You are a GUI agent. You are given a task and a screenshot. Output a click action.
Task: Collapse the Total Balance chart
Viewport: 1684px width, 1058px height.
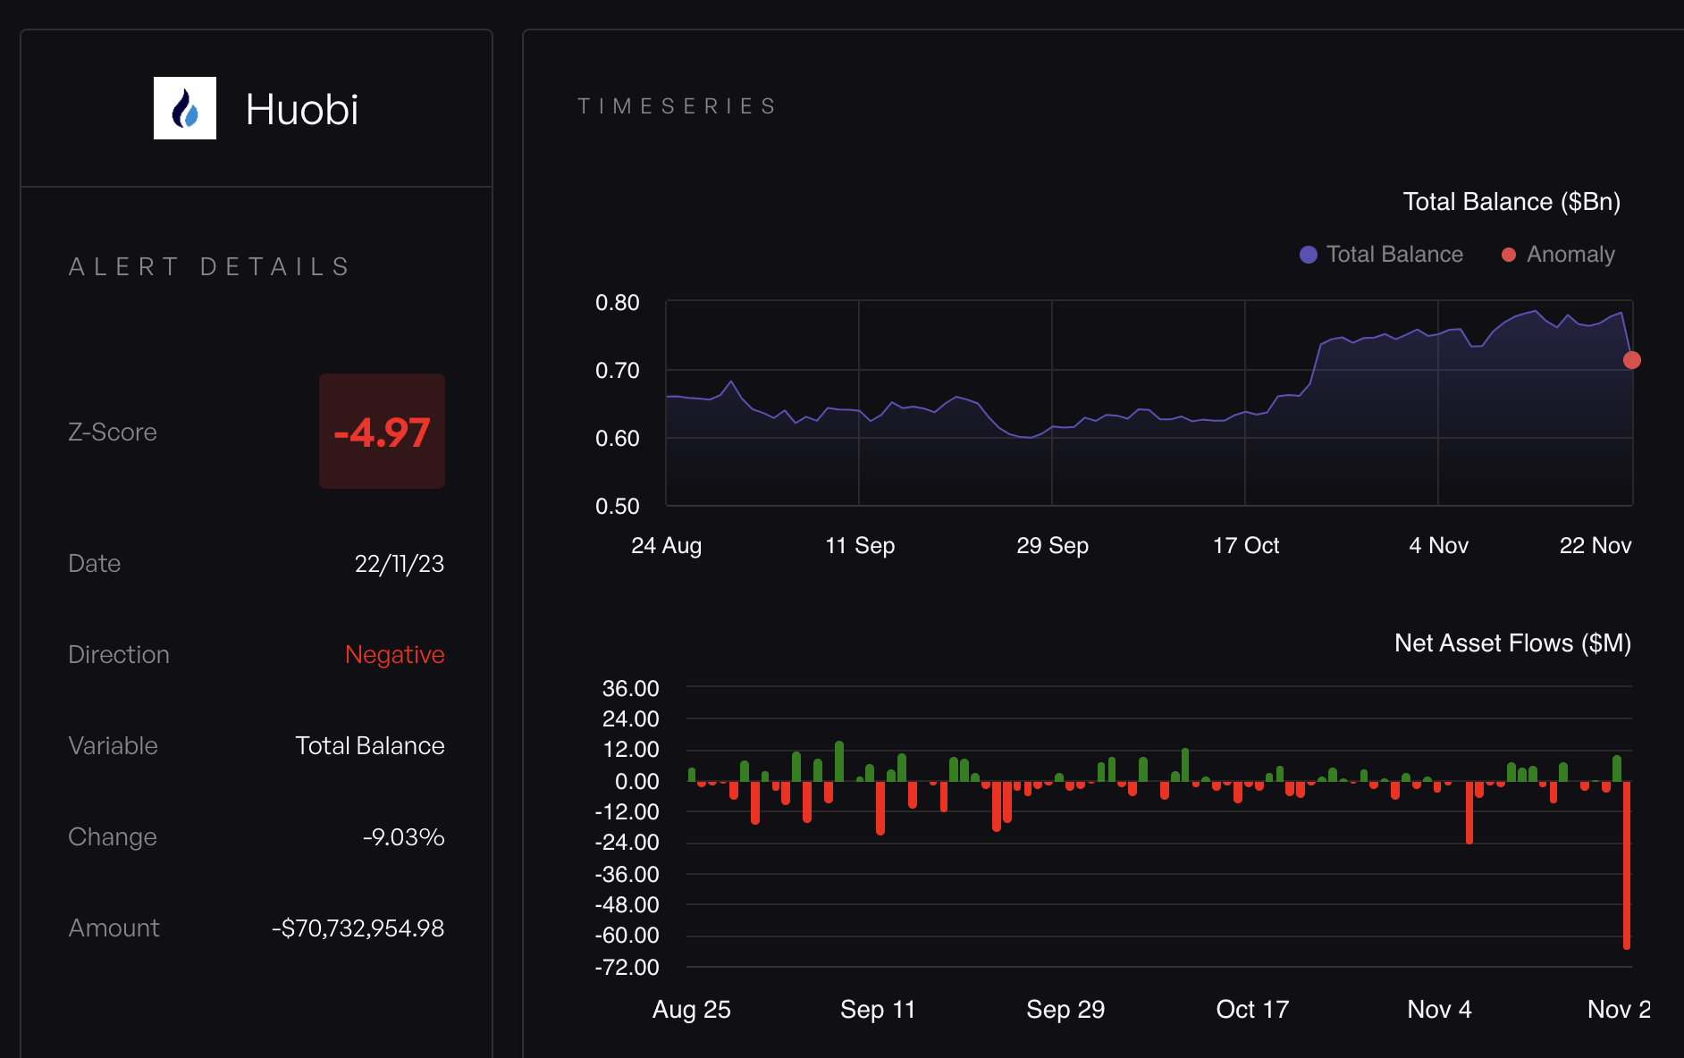click(1511, 201)
